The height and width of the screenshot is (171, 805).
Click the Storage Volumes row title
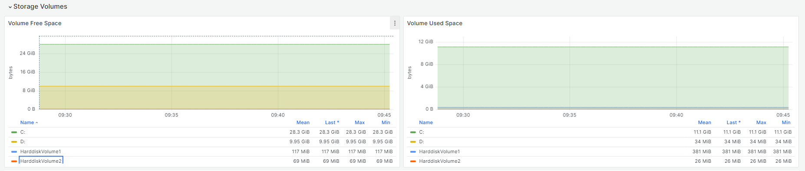coord(40,7)
